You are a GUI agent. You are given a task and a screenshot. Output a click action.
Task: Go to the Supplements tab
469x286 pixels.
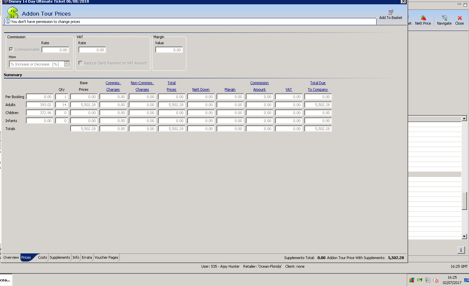(x=60, y=257)
